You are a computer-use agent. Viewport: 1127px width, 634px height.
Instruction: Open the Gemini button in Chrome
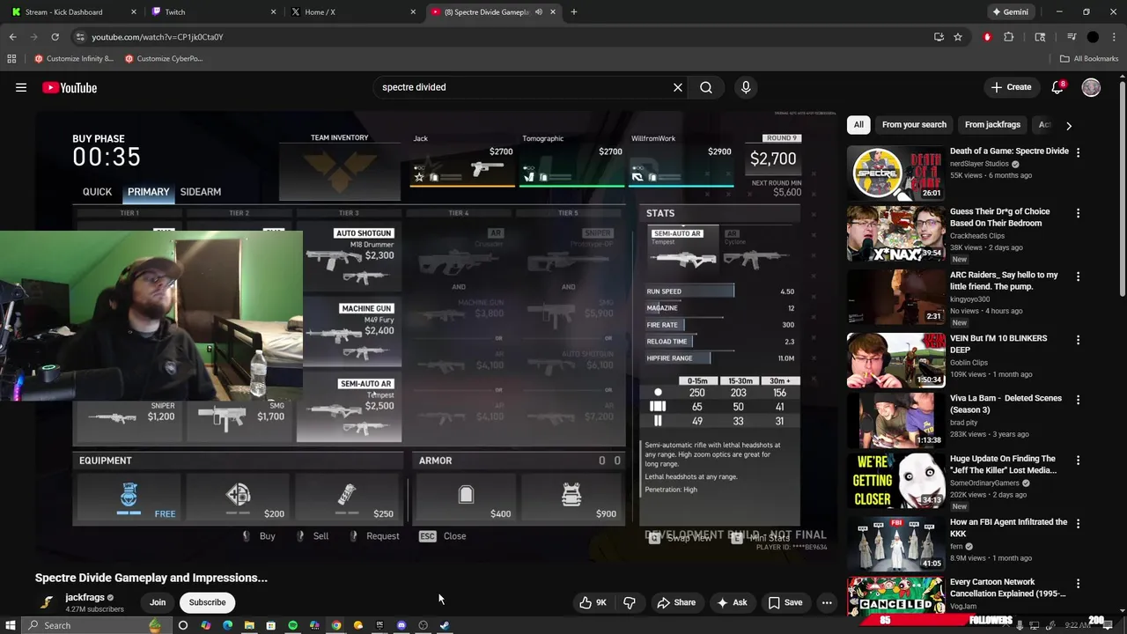pos(1010,11)
